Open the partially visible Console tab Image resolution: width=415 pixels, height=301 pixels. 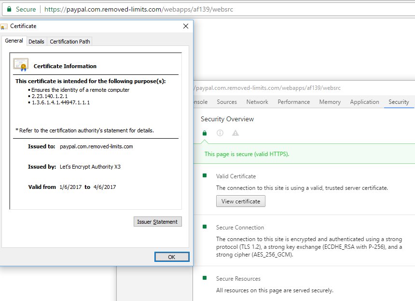[x=200, y=102]
